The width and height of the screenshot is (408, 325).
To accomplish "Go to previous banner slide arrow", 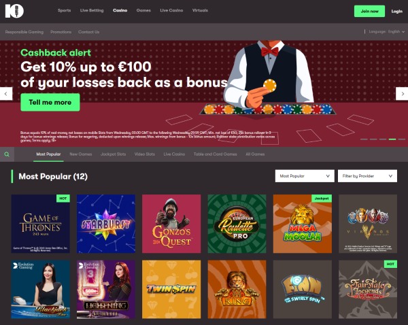I will (x=6, y=94).
